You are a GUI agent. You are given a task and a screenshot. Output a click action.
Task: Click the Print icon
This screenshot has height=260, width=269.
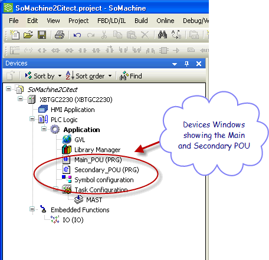(x=60, y=35)
